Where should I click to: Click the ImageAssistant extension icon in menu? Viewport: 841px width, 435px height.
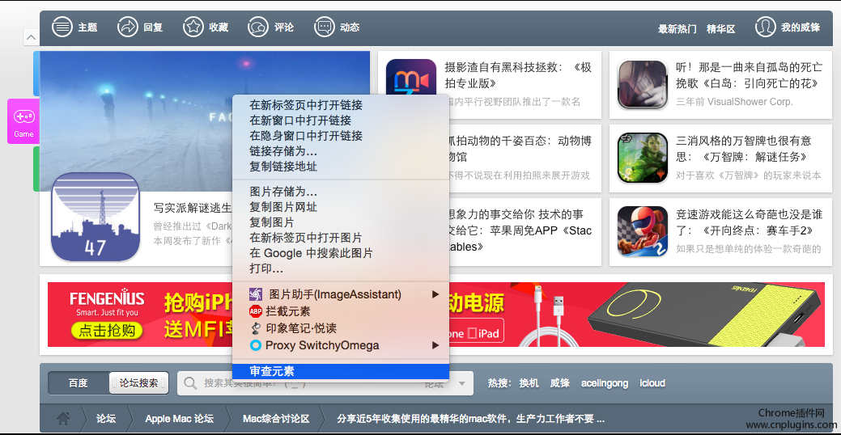coord(257,294)
